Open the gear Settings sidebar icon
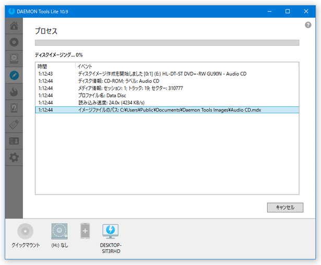Screen dimensions: 321x265 (14, 158)
